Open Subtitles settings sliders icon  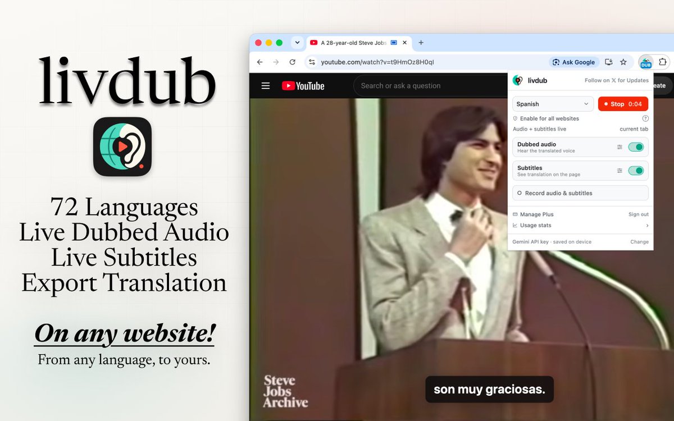pos(620,171)
